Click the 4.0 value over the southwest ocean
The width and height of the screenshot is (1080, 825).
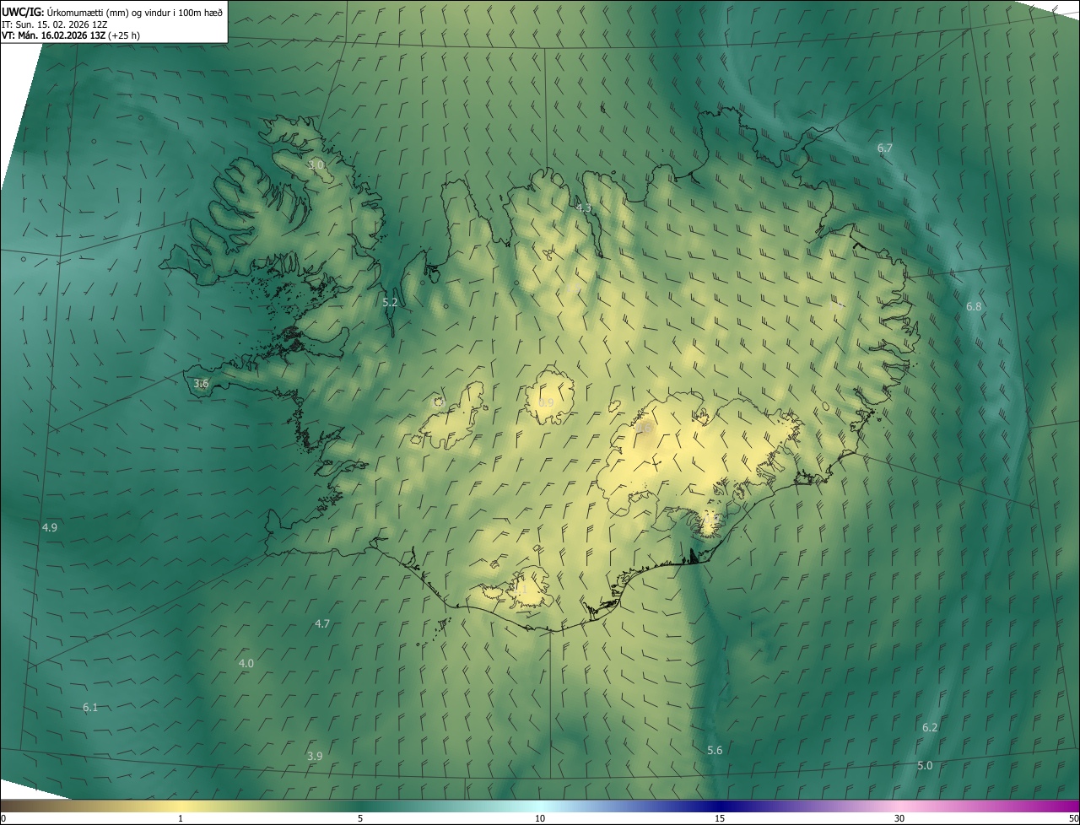click(x=246, y=663)
